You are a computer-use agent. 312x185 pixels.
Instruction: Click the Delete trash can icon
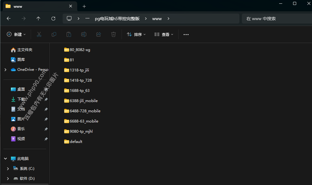click(114, 34)
